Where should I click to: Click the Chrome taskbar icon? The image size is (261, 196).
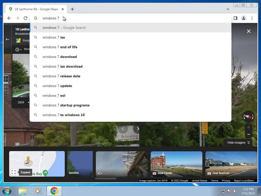[54, 191]
